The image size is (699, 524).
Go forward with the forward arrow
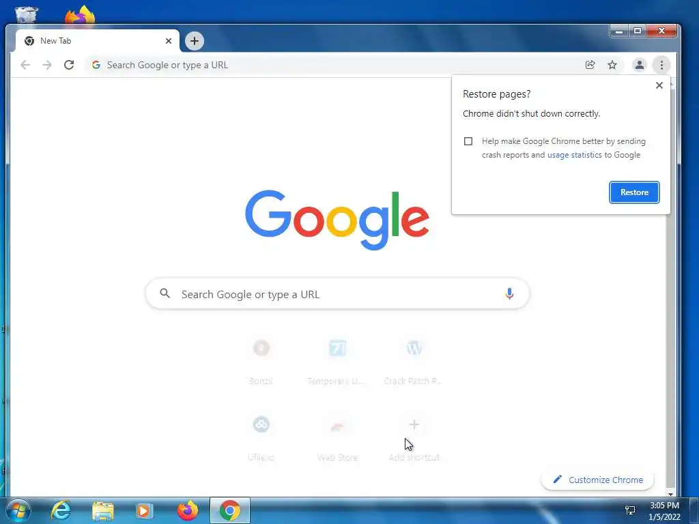[47, 65]
